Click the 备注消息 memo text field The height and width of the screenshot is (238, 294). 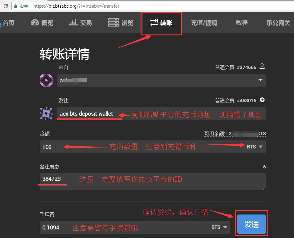[x=153, y=182]
